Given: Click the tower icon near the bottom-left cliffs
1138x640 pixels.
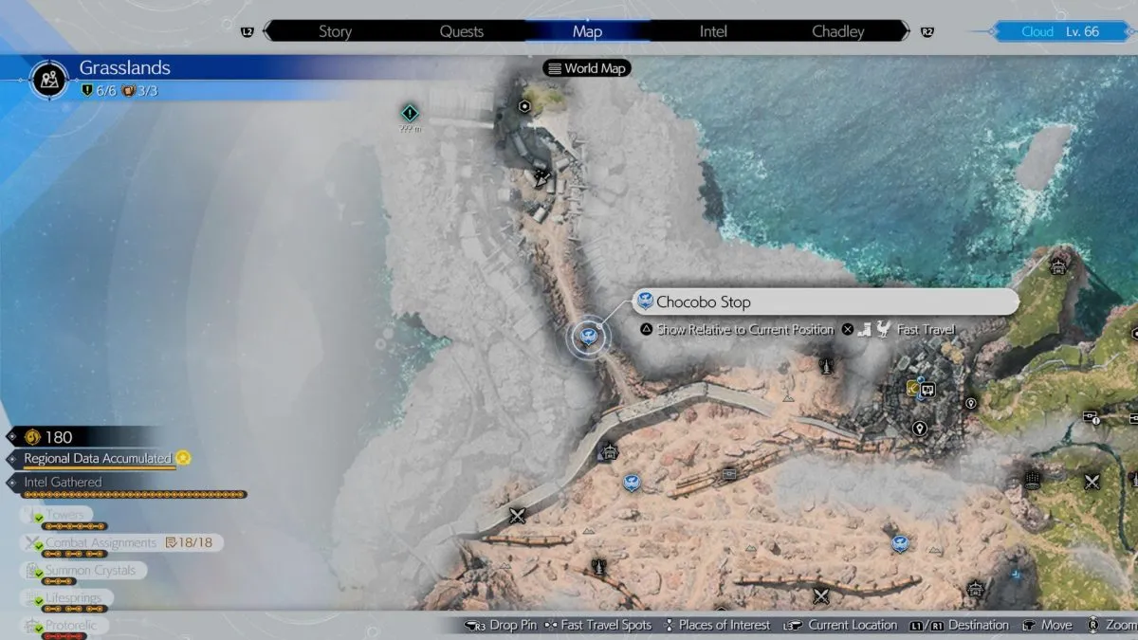Looking at the screenshot, I should pyautogui.click(x=598, y=567).
